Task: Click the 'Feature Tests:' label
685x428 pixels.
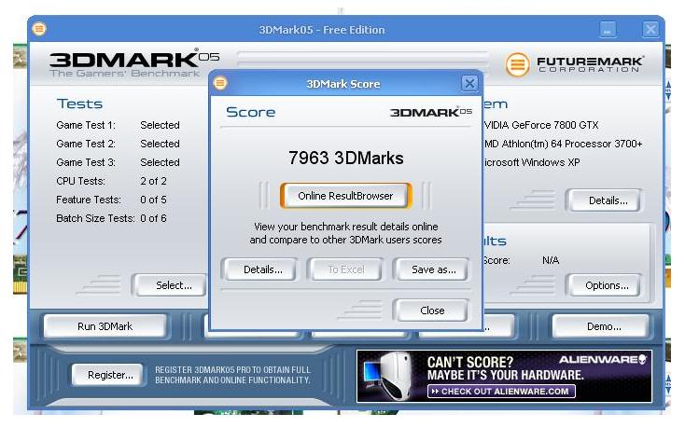Action: [x=89, y=200]
